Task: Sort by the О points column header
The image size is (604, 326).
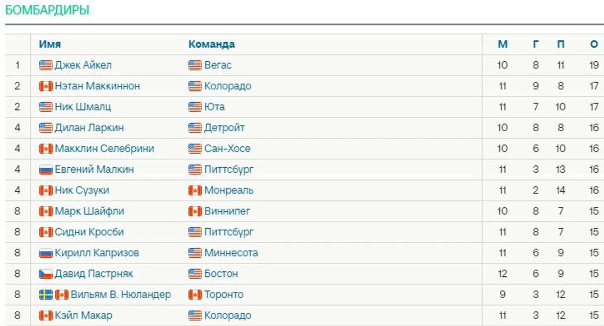Action: click(594, 44)
